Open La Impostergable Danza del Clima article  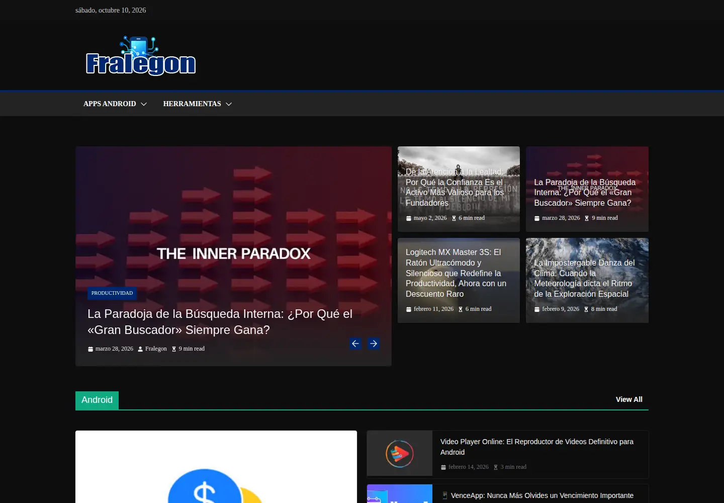[x=584, y=278]
